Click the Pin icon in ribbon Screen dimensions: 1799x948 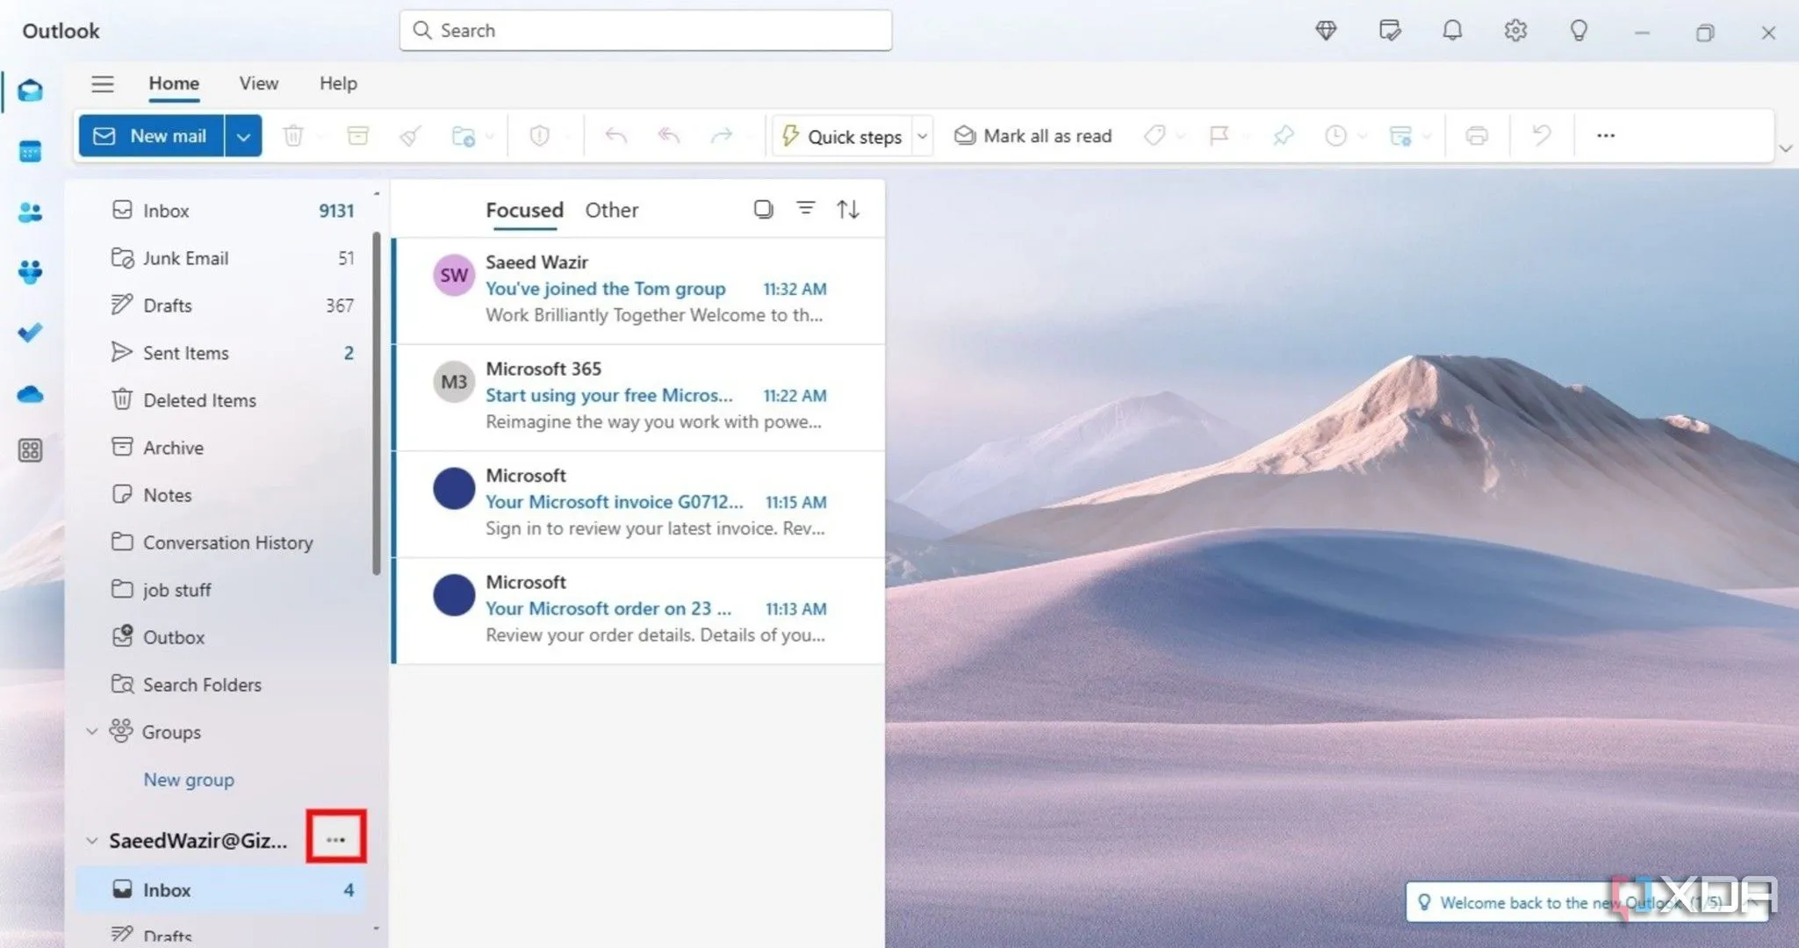[1283, 136]
